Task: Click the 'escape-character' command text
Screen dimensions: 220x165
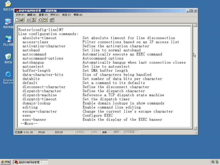Action: tap(40, 111)
